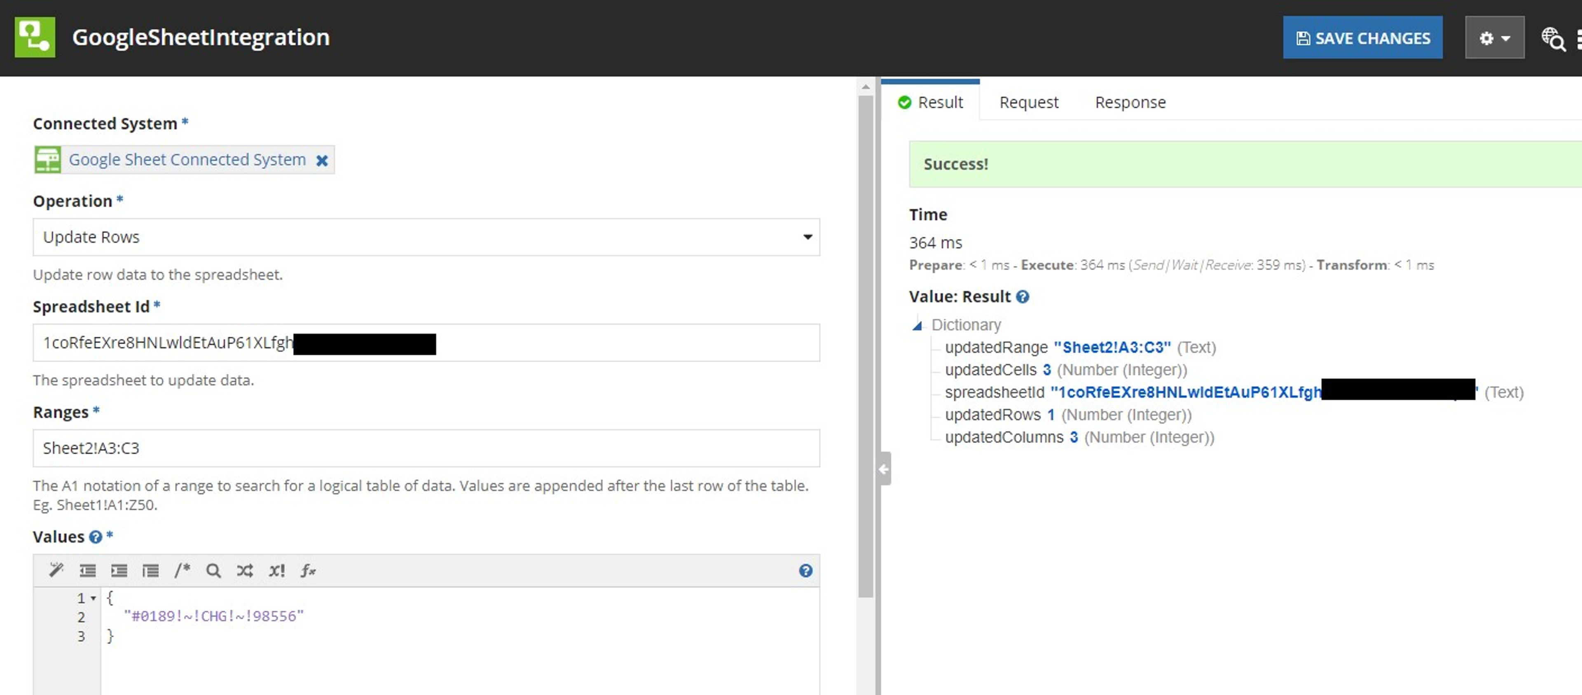The height and width of the screenshot is (695, 1582).
Task: Remove Google Sheet Connected System with X
Action: tap(322, 160)
